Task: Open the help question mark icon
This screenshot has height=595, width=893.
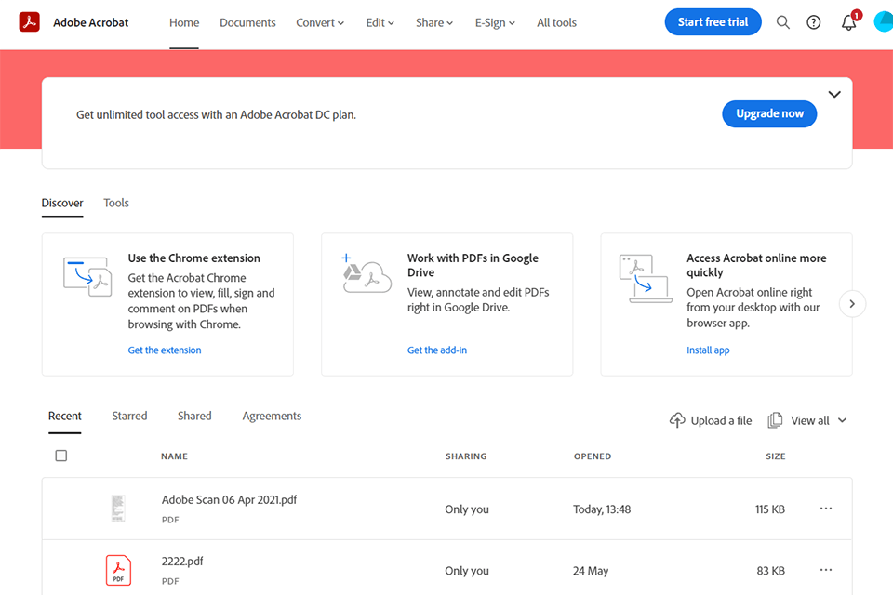Action: (x=814, y=22)
